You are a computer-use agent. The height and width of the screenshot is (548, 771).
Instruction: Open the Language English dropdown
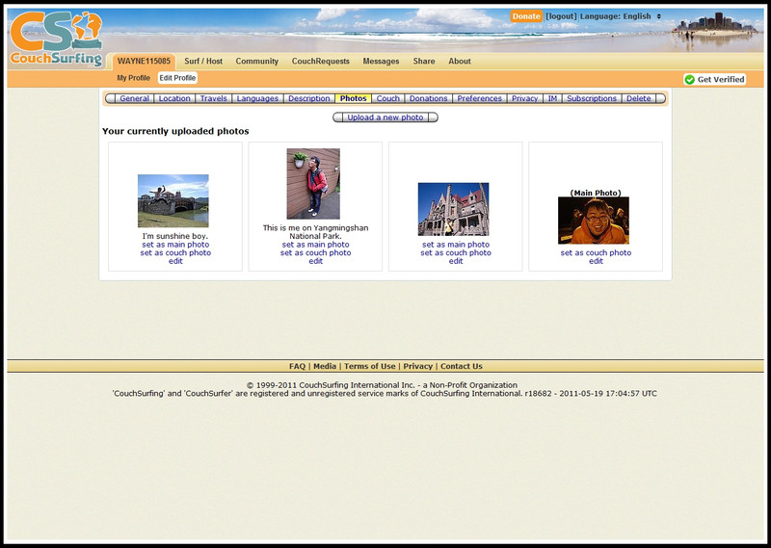[x=621, y=16]
